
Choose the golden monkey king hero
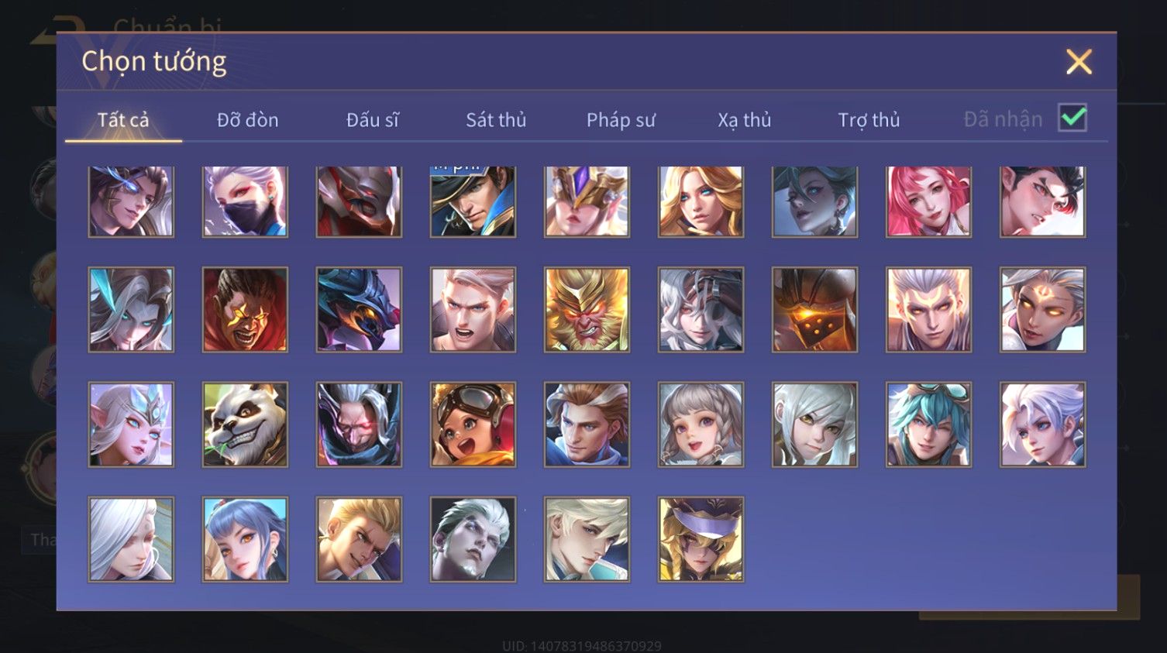(x=587, y=310)
